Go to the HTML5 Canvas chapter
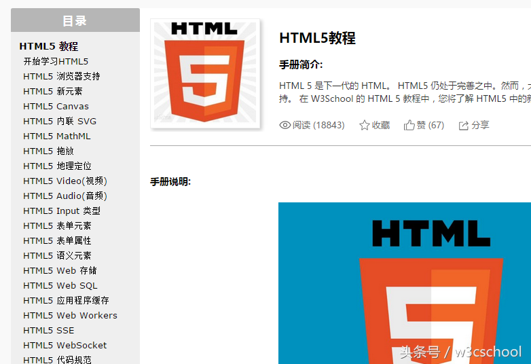 [56, 106]
